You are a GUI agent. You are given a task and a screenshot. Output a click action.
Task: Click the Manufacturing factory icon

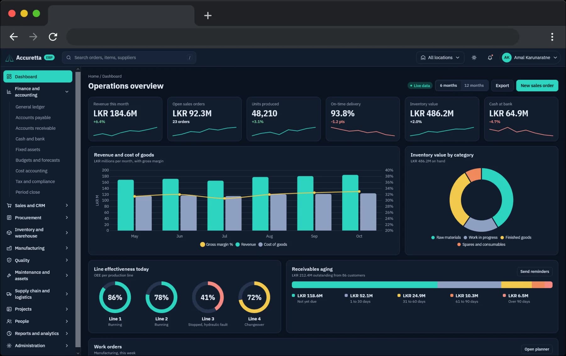tap(9, 248)
